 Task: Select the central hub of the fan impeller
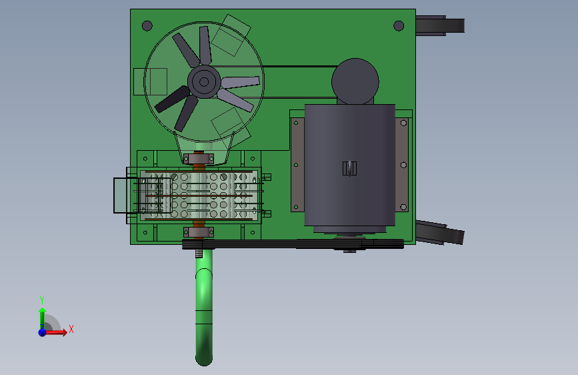204,82
